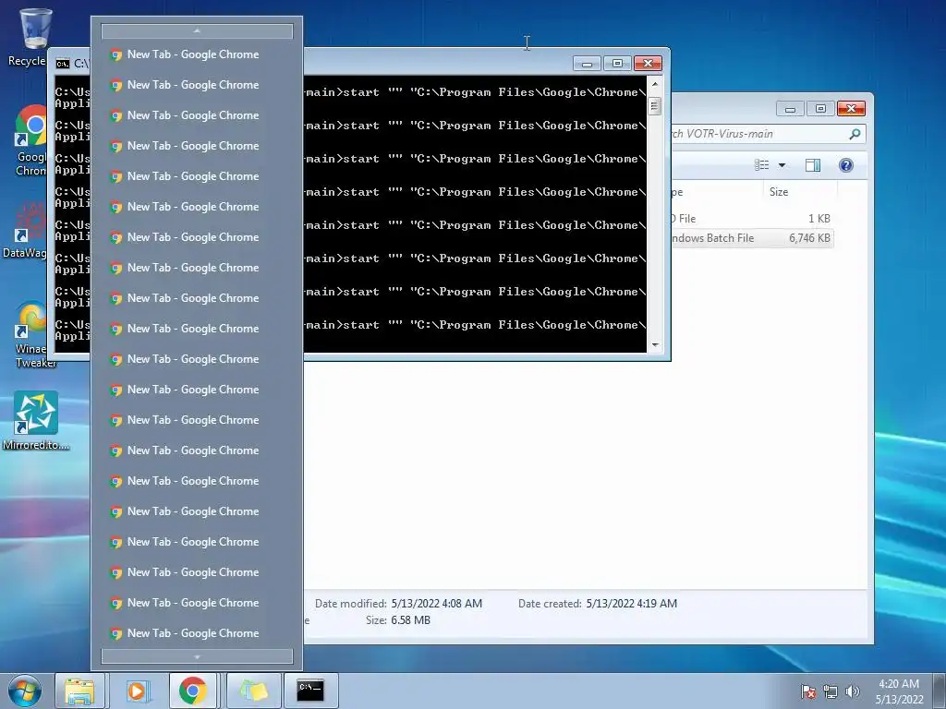Screen dimensions: 946x709
Task: Click the Date modified 5/13/2022 4:08 AM value
Action: [x=436, y=604]
